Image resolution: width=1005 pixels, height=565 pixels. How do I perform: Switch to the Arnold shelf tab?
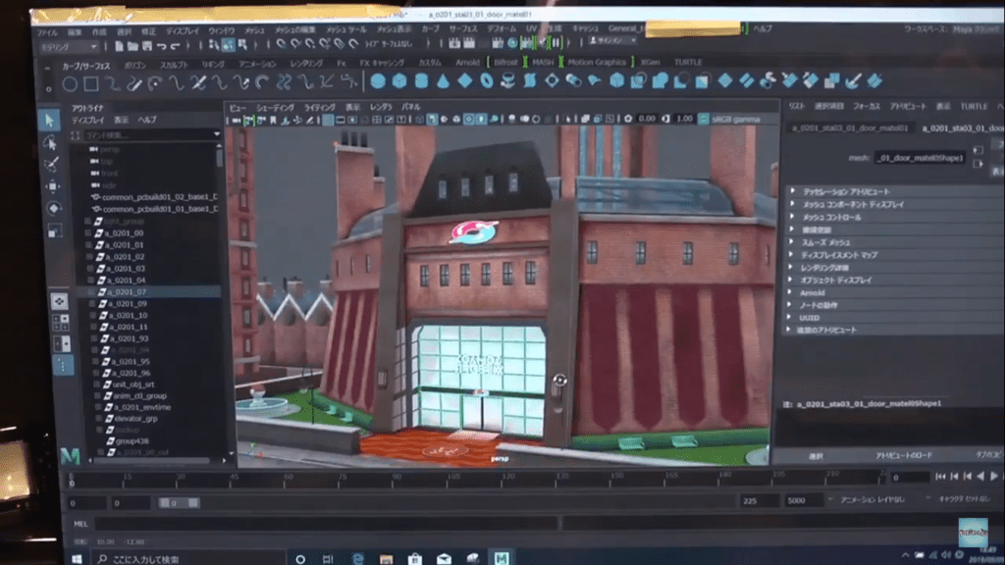pyautogui.click(x=467, y=62)
